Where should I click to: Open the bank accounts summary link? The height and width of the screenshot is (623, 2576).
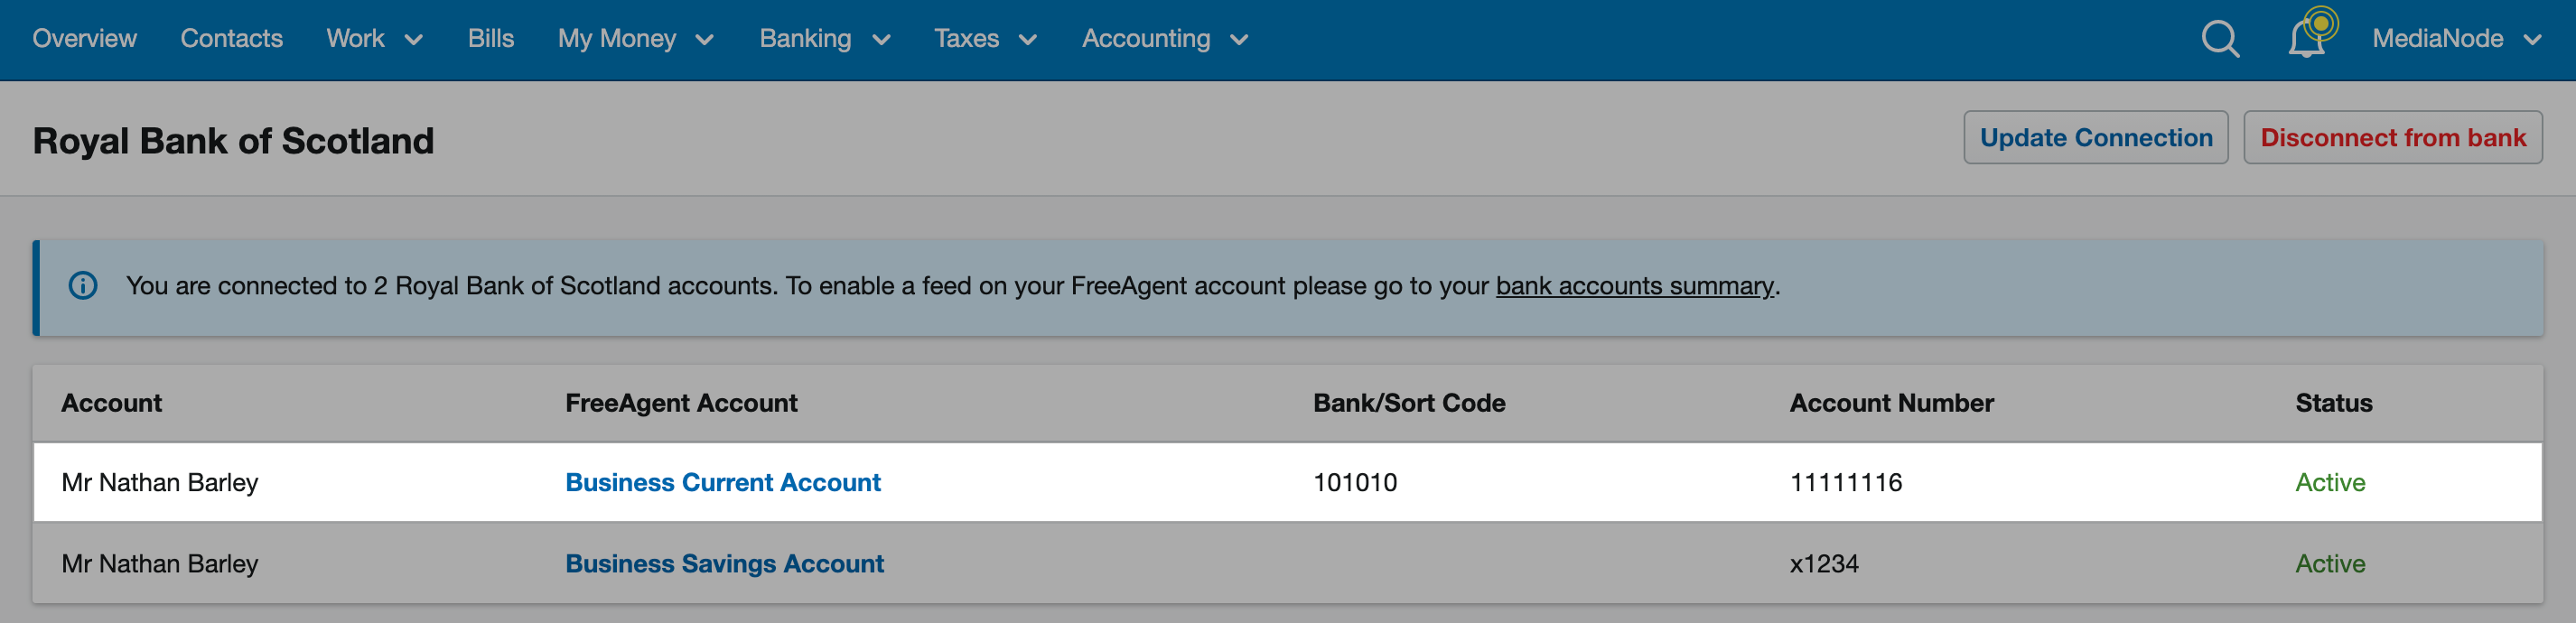1632,286
